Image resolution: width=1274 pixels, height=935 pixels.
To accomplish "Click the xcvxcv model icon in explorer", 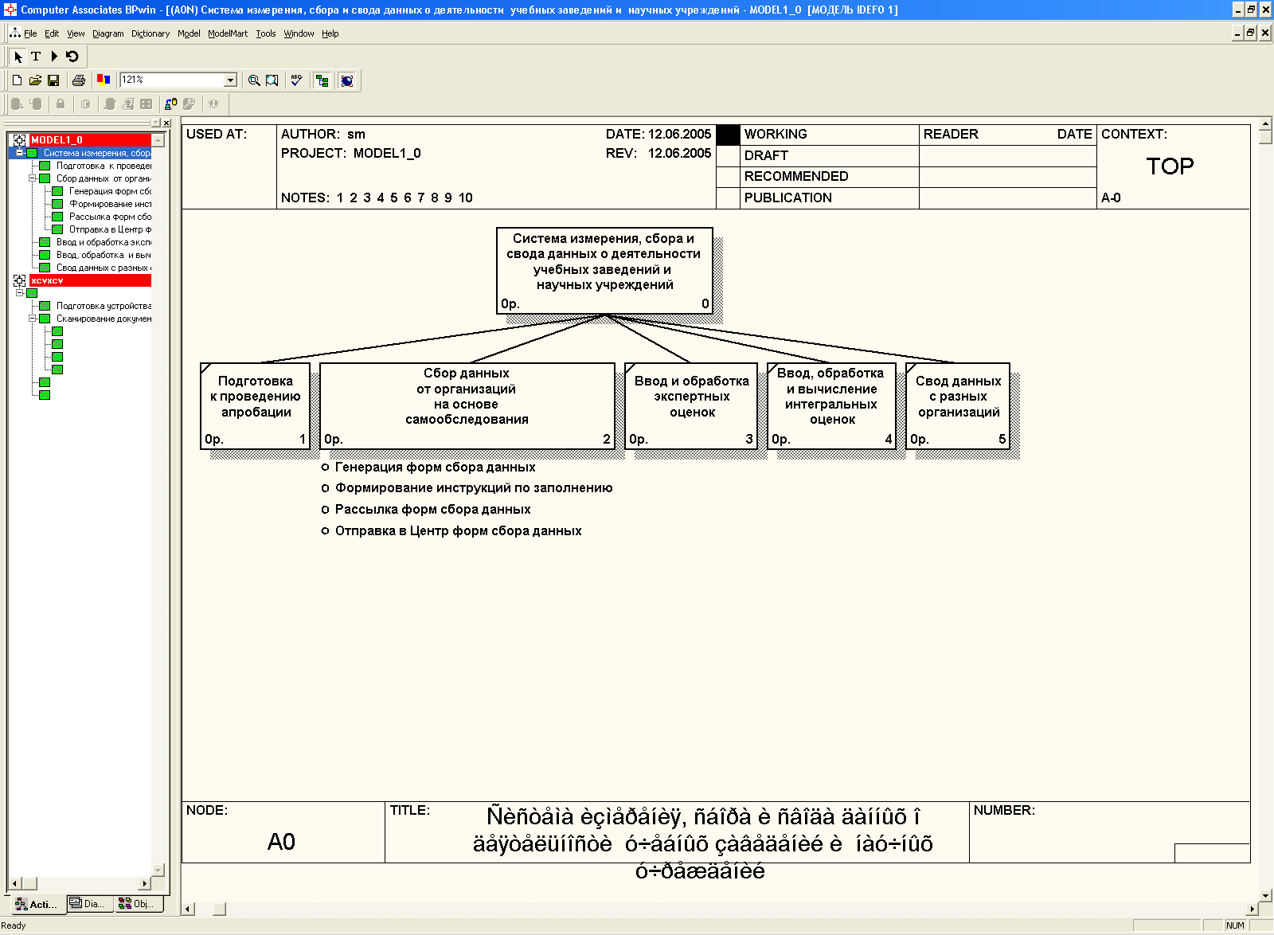I will [20, 280].
